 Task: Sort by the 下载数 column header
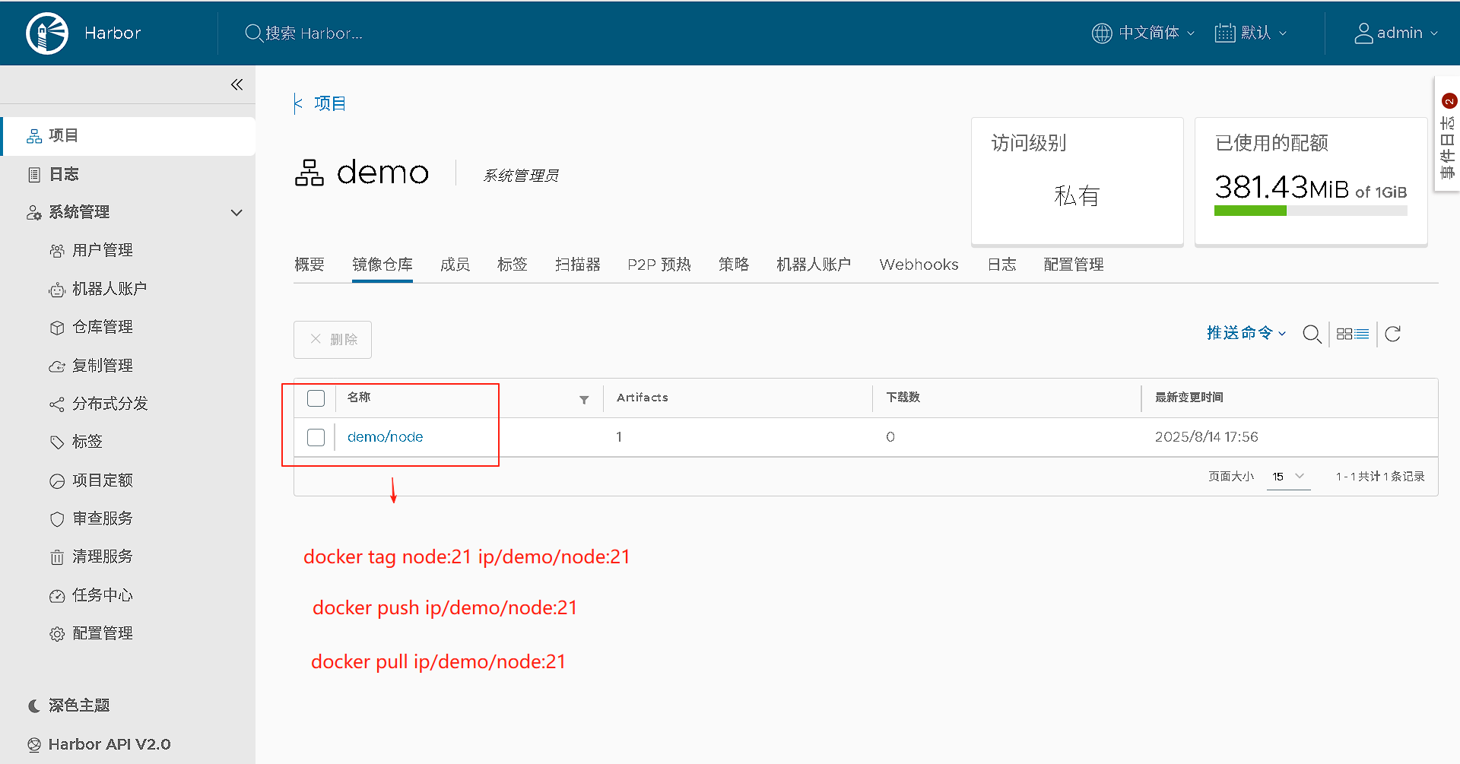coord(903,398)
